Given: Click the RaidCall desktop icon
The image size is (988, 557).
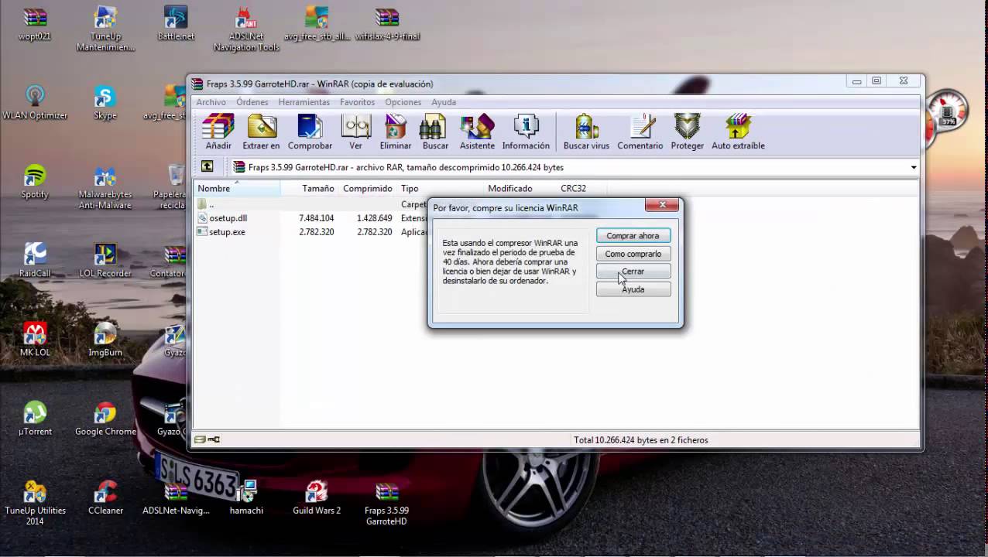Looking at the screenshot, I should tap(35, 260).
